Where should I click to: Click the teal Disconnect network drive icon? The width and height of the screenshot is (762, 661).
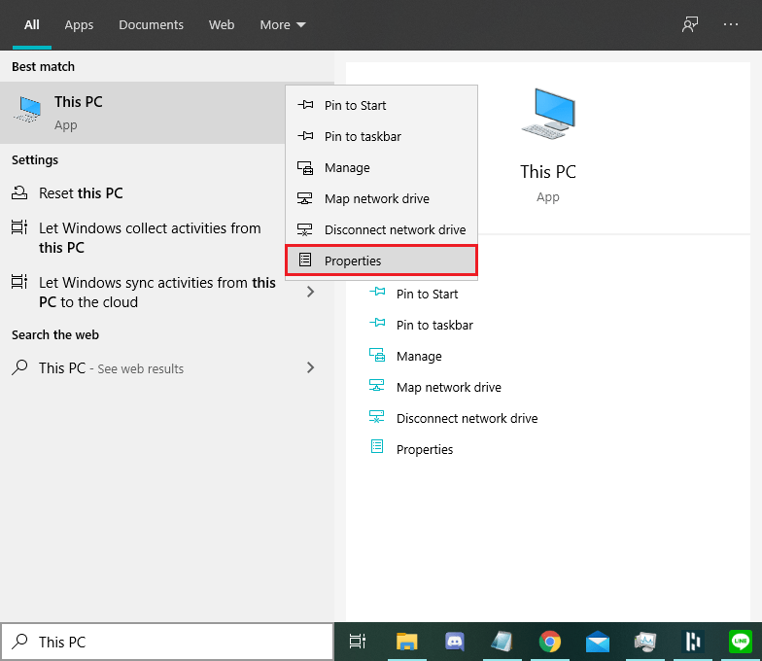click(x=377, y=417)
